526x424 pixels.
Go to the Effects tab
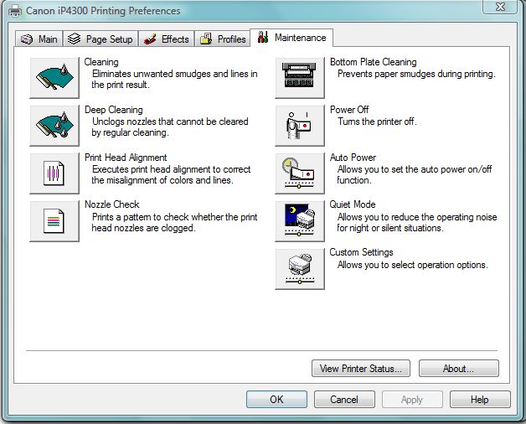click(x=167, y=39)
